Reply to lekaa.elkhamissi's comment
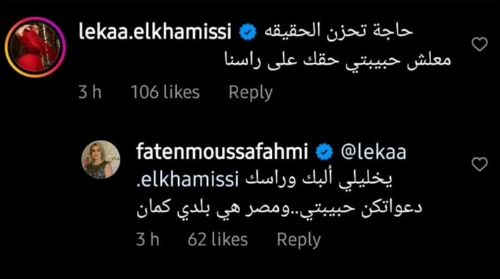 251,93
